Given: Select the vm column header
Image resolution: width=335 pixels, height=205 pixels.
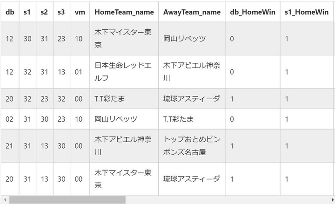Looking at the screenshot, I should [x=79, y=13].
